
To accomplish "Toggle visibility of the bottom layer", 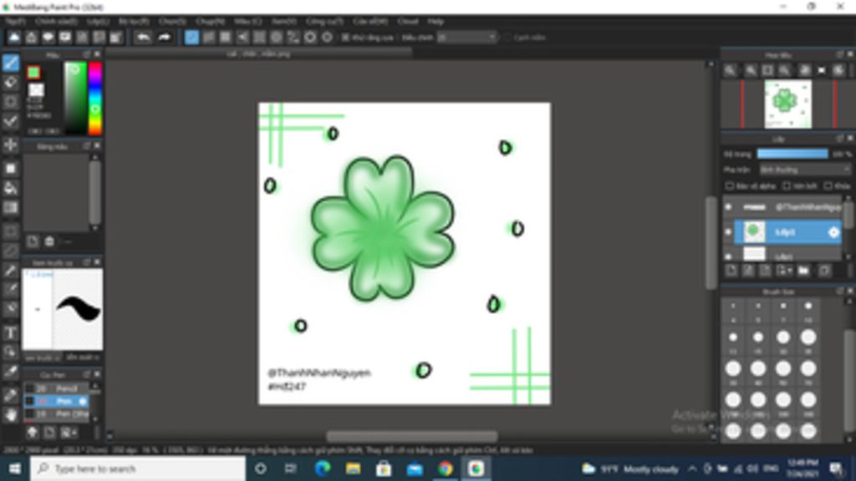I will click(x=728, y=256).
